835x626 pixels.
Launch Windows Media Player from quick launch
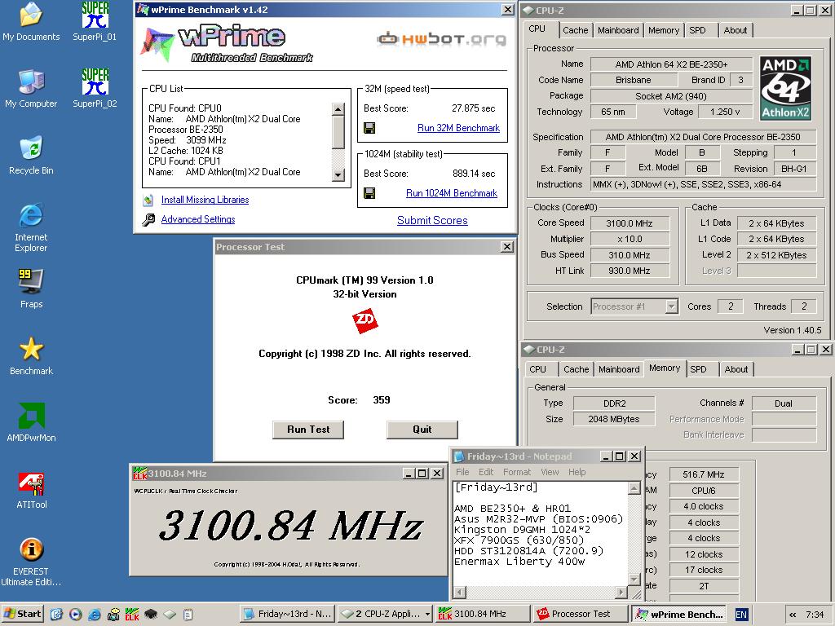tap(76, 615)
